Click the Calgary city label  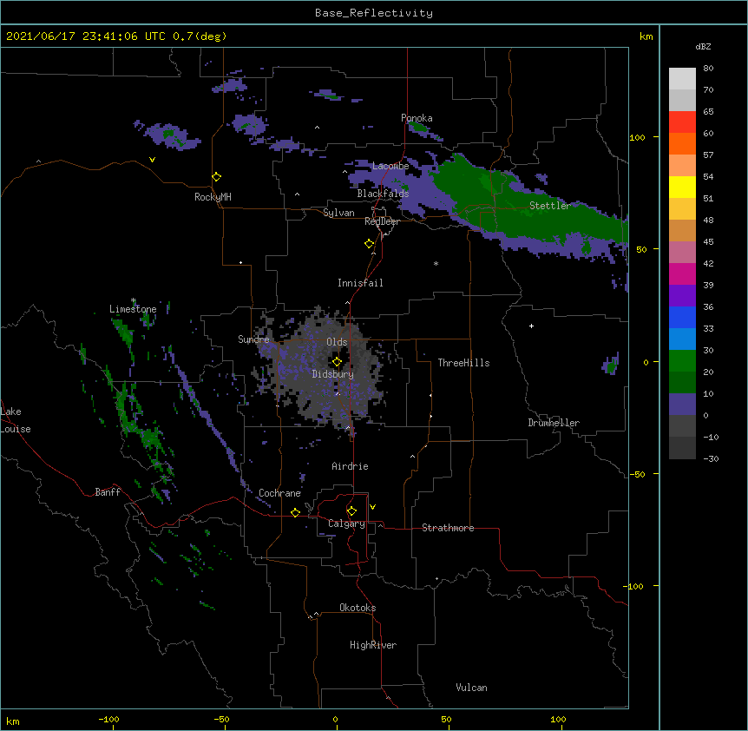click(x=346, y=524)
